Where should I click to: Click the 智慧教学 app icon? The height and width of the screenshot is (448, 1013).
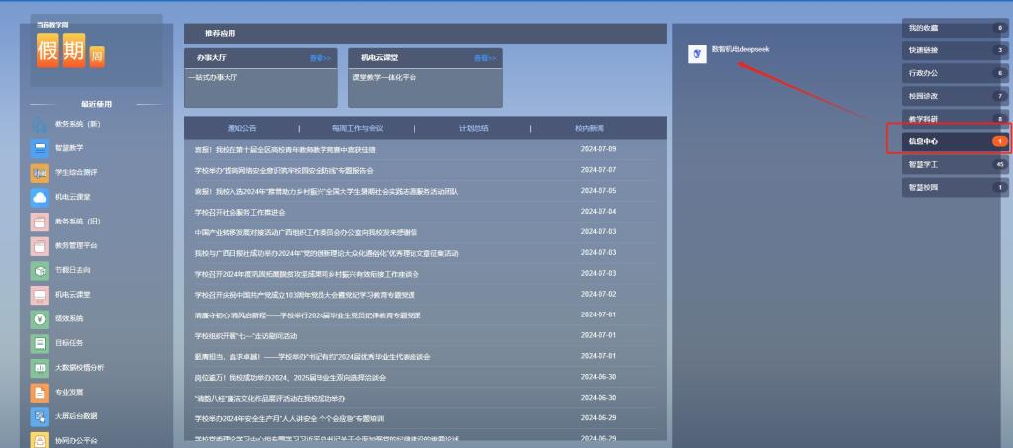pos(40,148)
